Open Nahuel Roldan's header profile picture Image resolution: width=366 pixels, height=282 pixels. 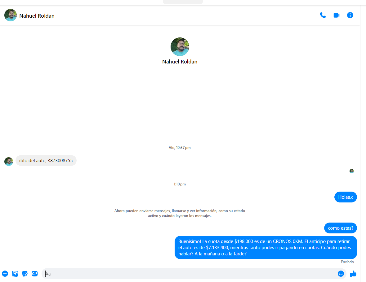pyautogui.click(x=11, y=15)
